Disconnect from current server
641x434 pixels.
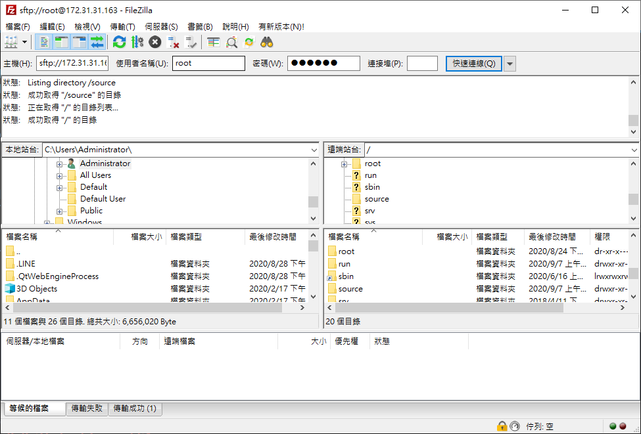(x=173, y=42)
